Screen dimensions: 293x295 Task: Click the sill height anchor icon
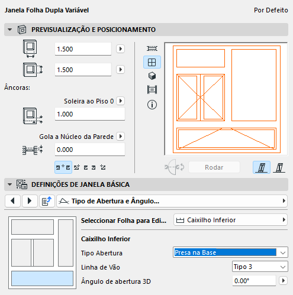tap(33, 116)
